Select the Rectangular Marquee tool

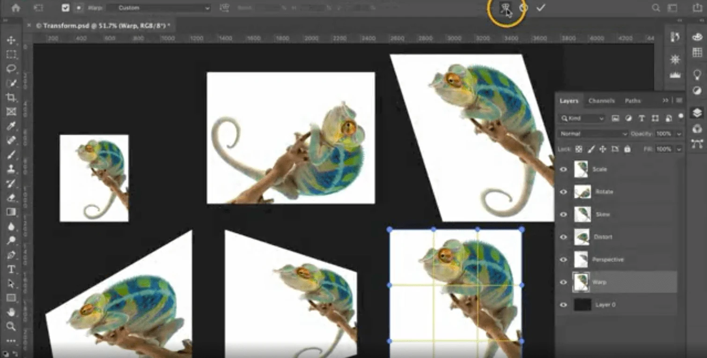click(11, 55)
